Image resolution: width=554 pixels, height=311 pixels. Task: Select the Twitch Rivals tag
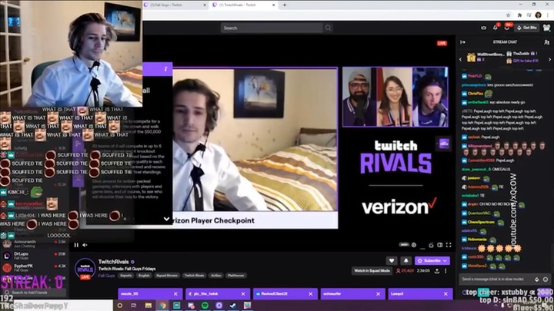coord(194,276)
